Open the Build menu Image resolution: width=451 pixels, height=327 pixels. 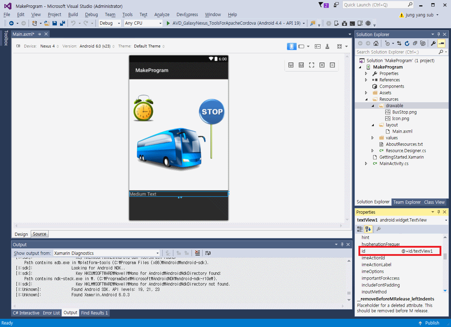73,15
